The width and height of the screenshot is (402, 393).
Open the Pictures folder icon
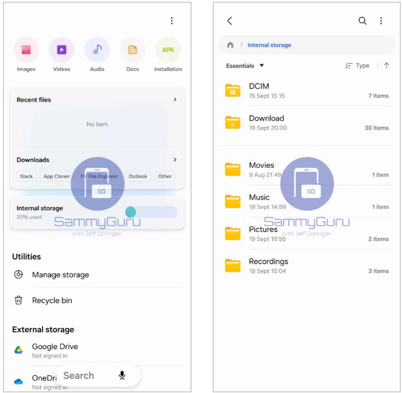233,234
